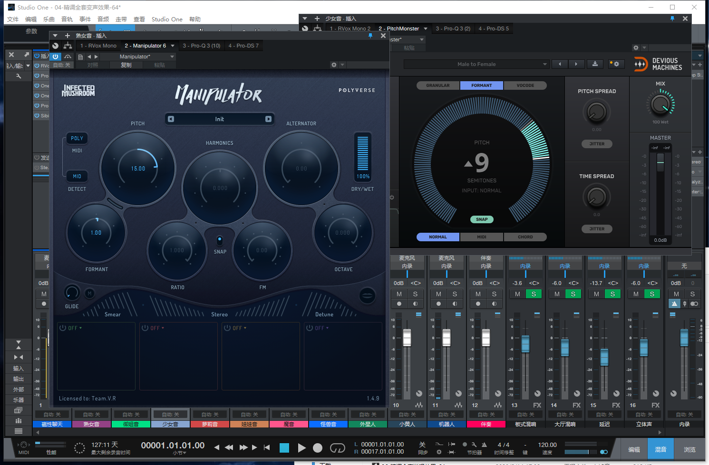Pin the Manipulator plugin window
Viewport: 709px width, 465px height.
click(x=370, y=36)
